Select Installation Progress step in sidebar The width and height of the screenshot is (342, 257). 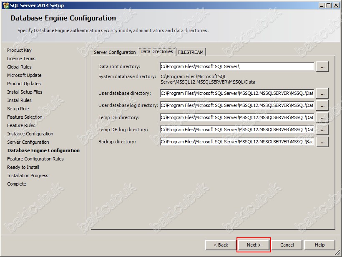[28, 176]
